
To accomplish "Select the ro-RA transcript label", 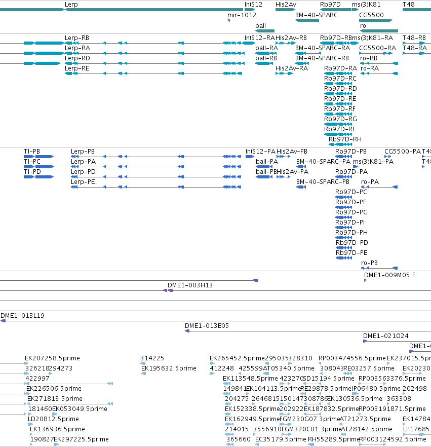I will [370, 68].
